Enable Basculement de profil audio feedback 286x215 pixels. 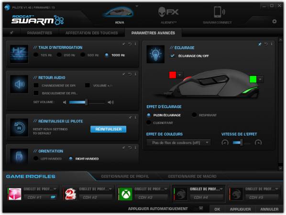click(36, 93)
